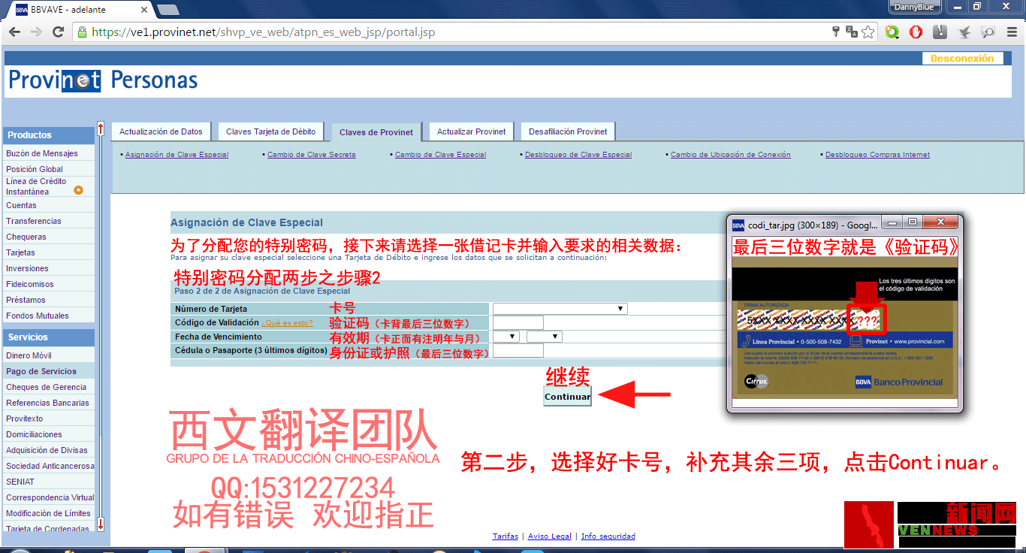Click the browser address bar URL

[x=263, y=32]
